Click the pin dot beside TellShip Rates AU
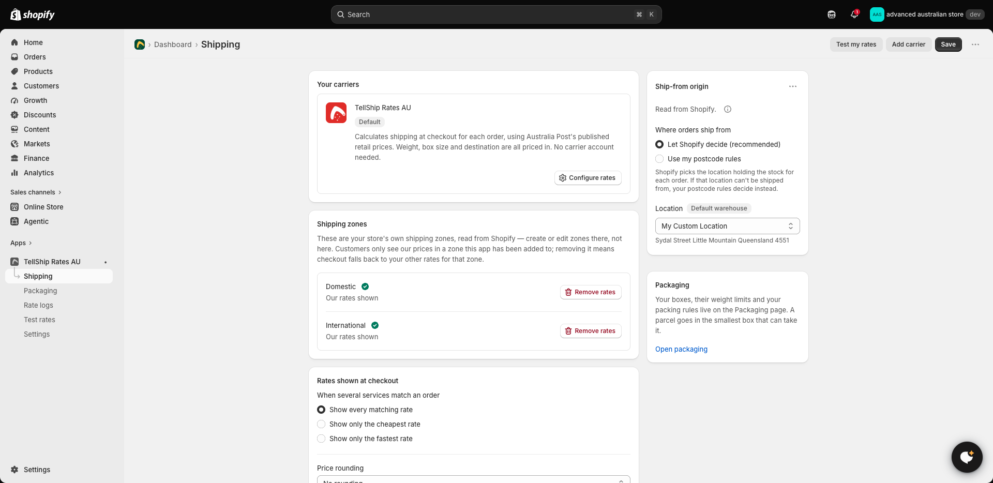The image size is (993, 483). coord(106,262)
